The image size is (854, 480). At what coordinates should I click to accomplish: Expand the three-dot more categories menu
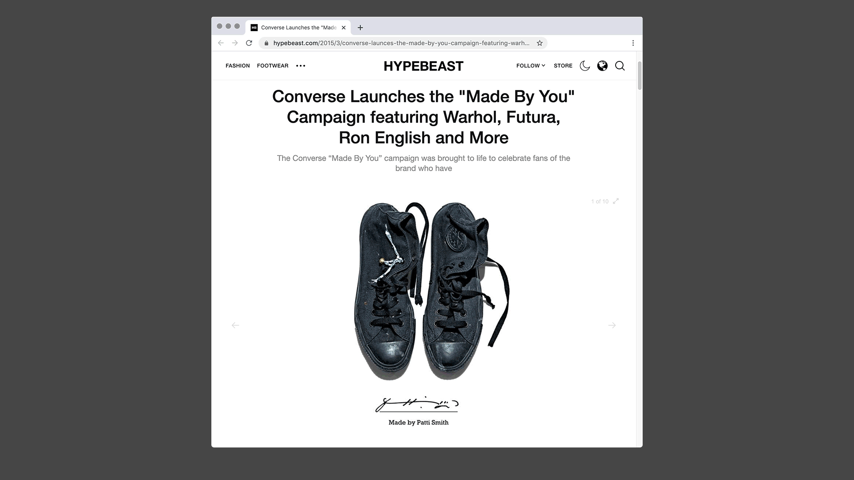point(301,66)
